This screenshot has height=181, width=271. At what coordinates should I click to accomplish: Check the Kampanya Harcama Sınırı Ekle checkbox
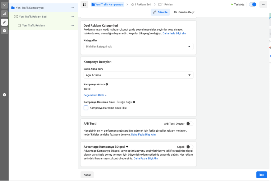coord(86,108)
